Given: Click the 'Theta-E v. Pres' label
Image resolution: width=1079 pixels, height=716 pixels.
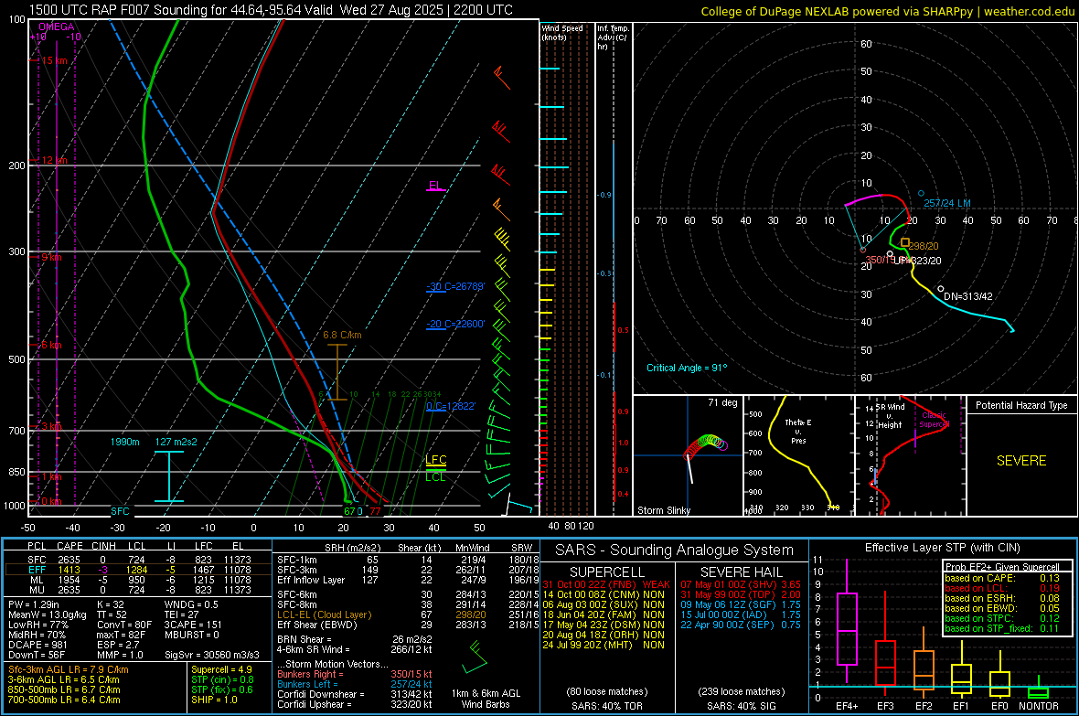Looking at the screenshot, I should tap(798, 431).
